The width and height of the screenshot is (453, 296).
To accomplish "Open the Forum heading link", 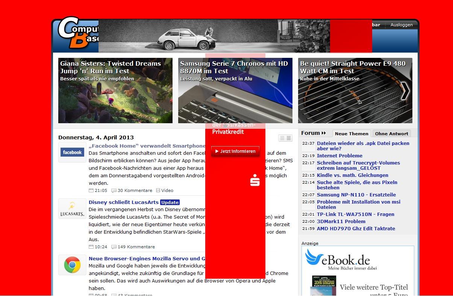I will [311, 133].
